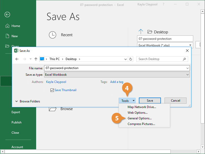Click the Excel icon in dialog title
This screenshot has width=205, height=154.
(16, 51)
